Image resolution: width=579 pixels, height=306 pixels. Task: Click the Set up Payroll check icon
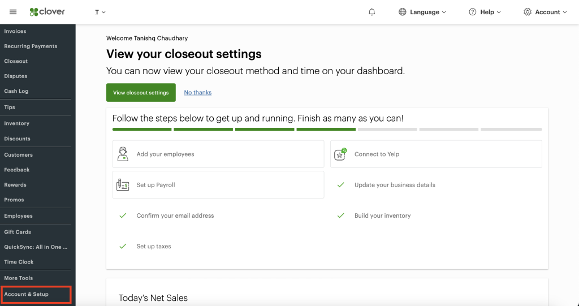[x=123, y=185]
